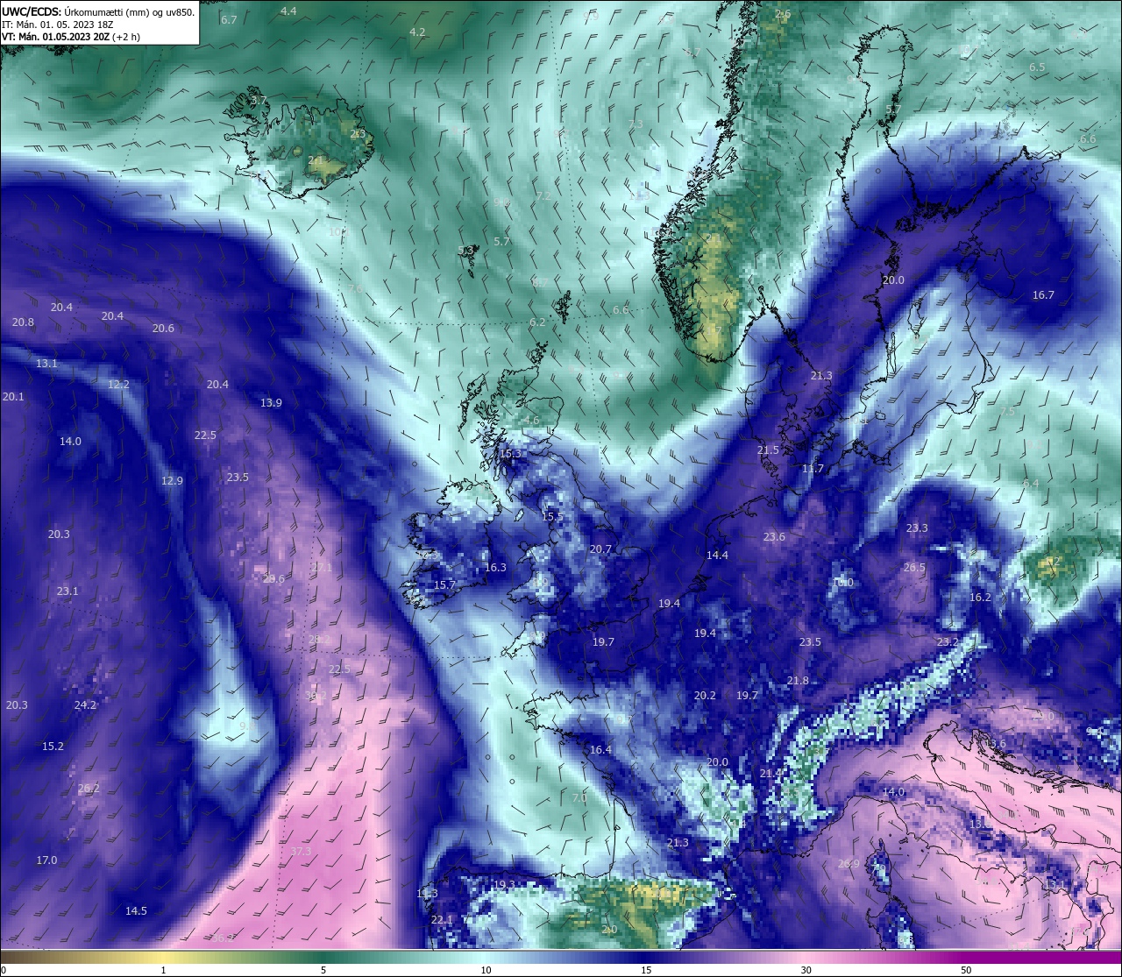Select the 4.2 data label
This screenshot has height=977, width=1122.
pos(417,32)
